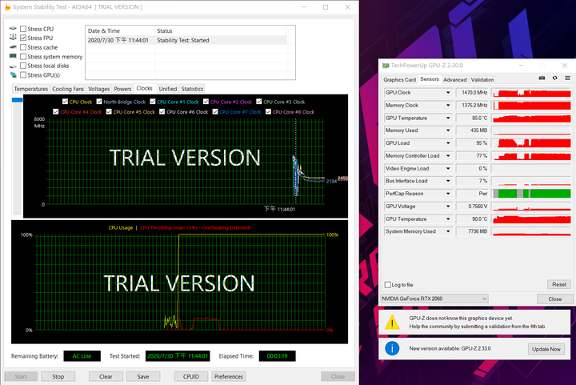The height and width of the screenshot is (385, 576).
Task: Switch to the Cooling Fans tab
Action: [68, 89]
